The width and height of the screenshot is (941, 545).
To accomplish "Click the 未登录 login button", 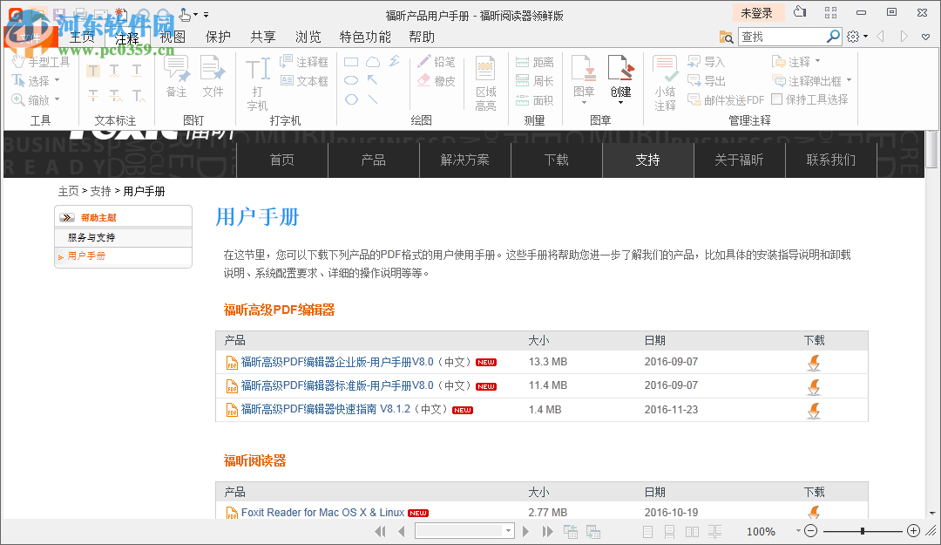I will tap(757, 12).
